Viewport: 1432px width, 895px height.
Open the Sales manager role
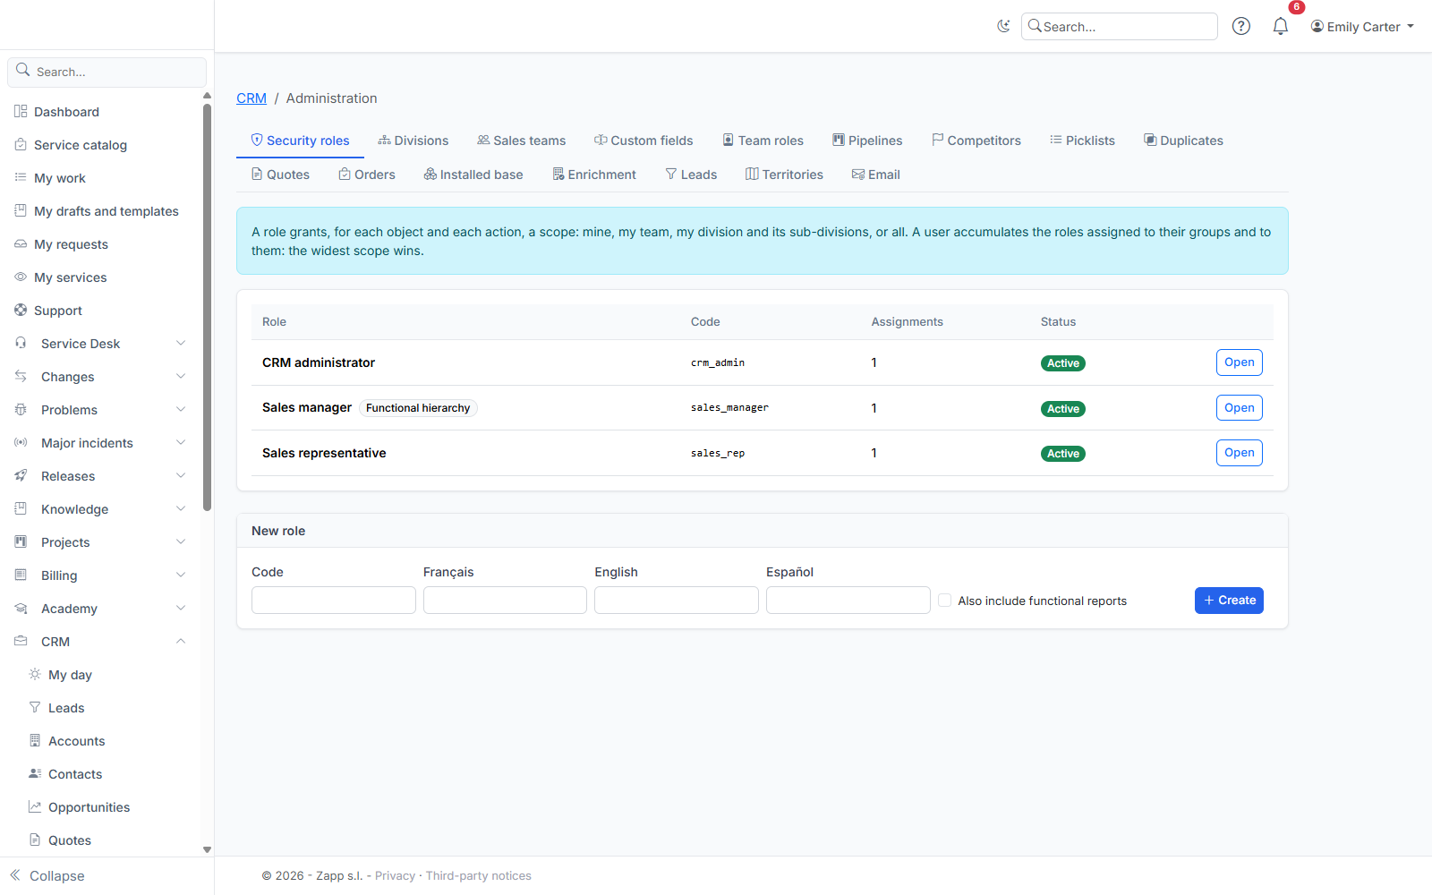1239,408
